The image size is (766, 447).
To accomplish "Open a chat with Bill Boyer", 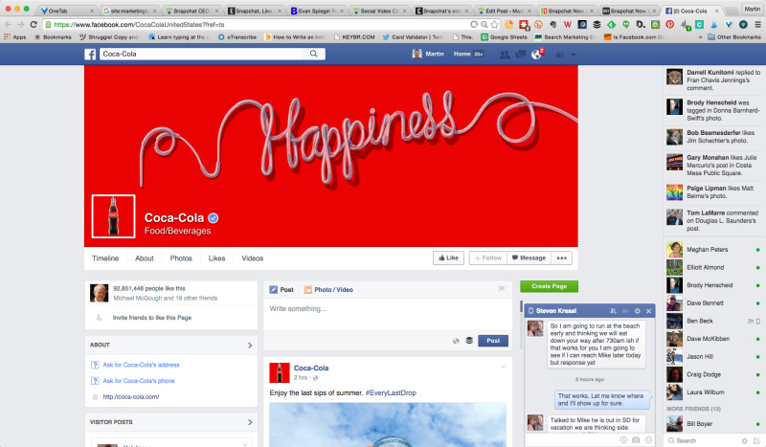I will (x=713, y=424).
